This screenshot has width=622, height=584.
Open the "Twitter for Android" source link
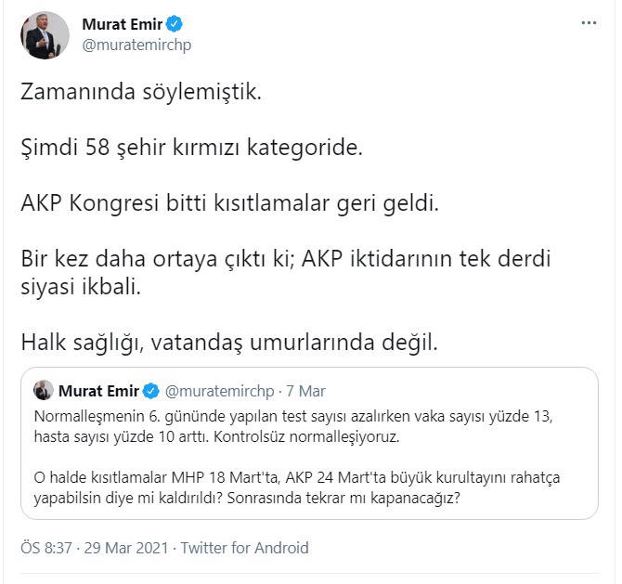point(244,548)
